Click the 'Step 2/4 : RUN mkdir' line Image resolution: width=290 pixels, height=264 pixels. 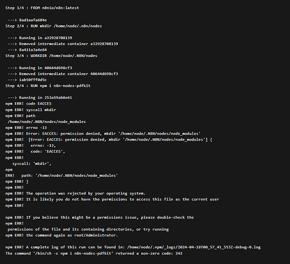point(54,26)
